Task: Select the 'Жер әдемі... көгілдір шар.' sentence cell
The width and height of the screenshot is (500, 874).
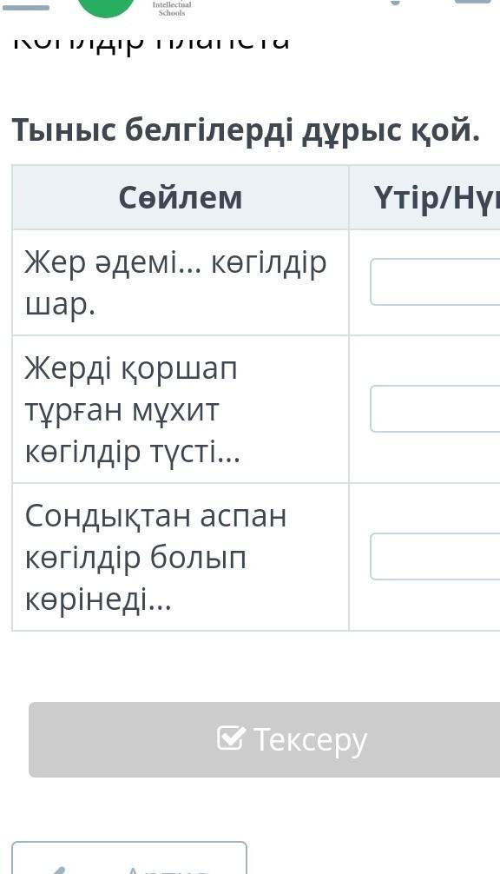Action: pyautogui.click(x=181, y=282)
